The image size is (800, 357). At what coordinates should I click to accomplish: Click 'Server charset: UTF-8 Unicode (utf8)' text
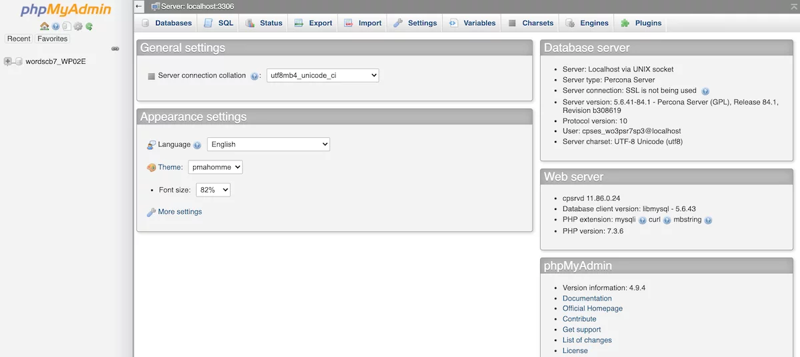pos(623,142)
